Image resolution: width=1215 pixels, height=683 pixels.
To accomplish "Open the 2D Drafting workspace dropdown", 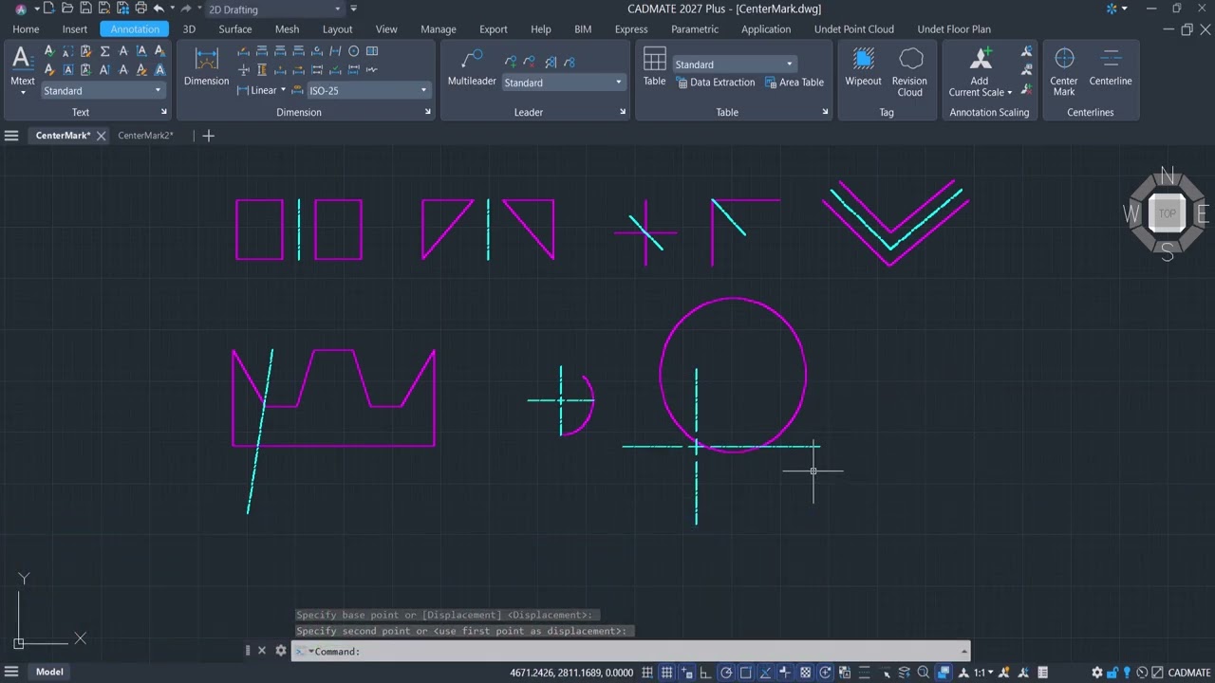I will click(275, 9).
